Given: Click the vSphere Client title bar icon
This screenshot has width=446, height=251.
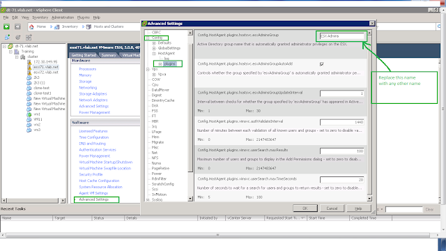Looking at the screenshot, I should 3,10.
